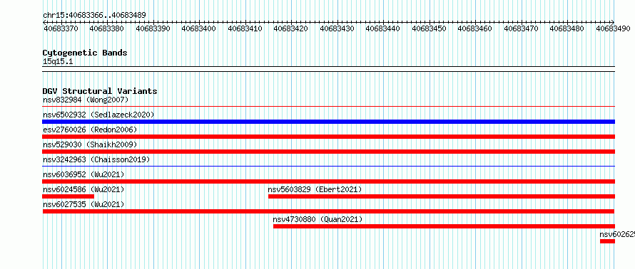Open variant nsv4730880 (Quan2021) label
Screen dimensions: 635x269
click(317, 219)
